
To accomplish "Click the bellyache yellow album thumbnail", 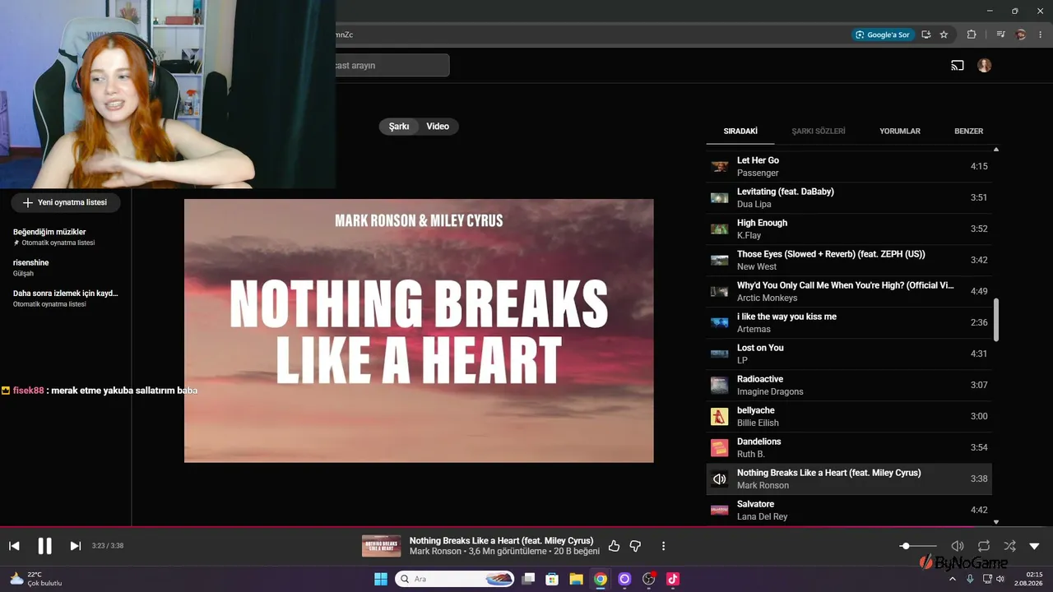I will click(720, 417).
